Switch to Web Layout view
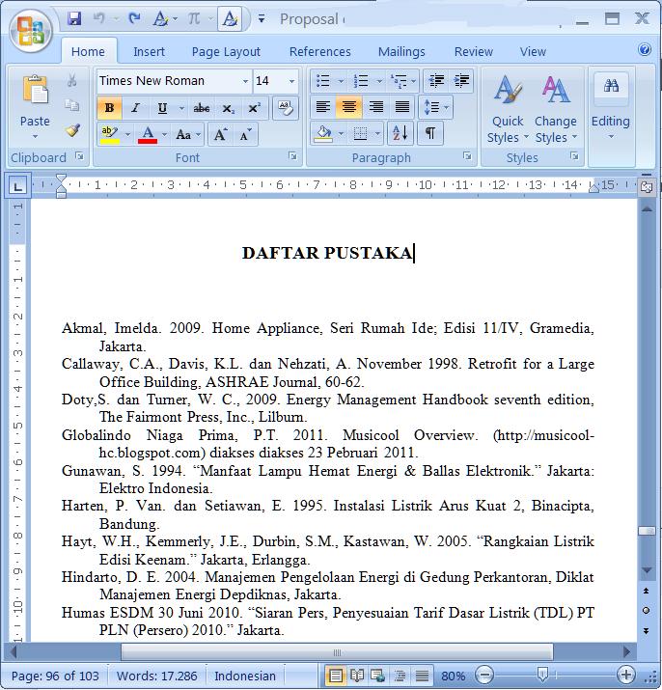662x690 pixels. [378, 675]
